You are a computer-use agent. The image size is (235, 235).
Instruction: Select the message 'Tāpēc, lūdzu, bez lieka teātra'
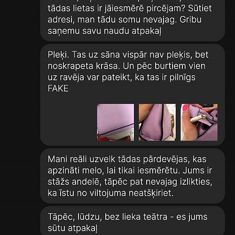[133, 221]
